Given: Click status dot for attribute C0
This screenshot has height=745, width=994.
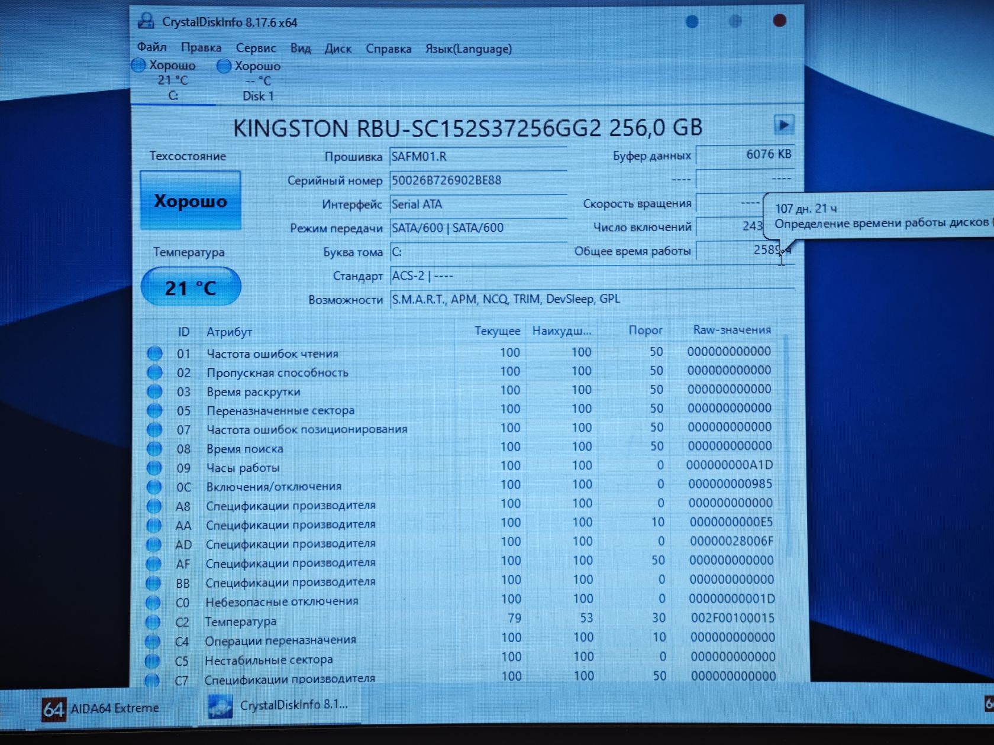Looking at the screenshot, I should (x=153, y=603).
